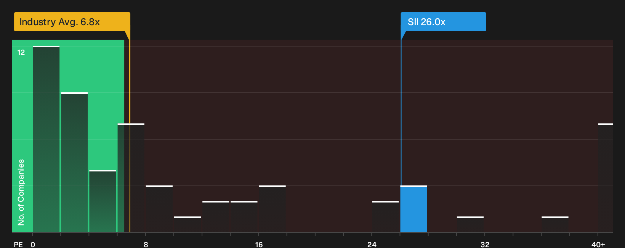The height and width of the screenshot is (248, 625).
Task: Click the axis label 24
Action: [372, 244]
